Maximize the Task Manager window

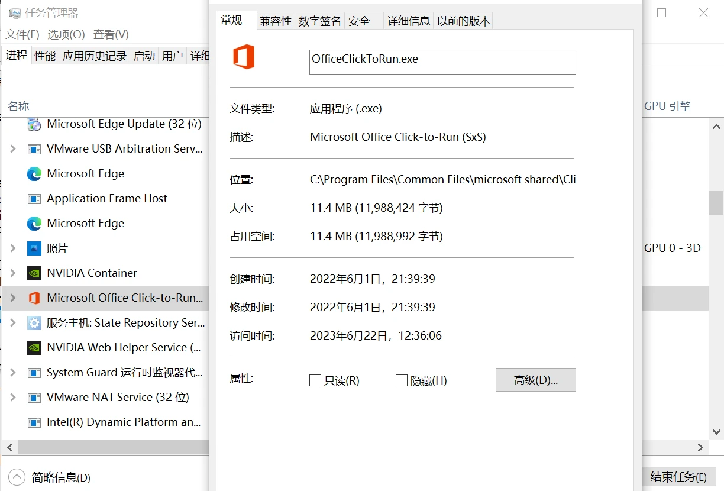(662, 13)
